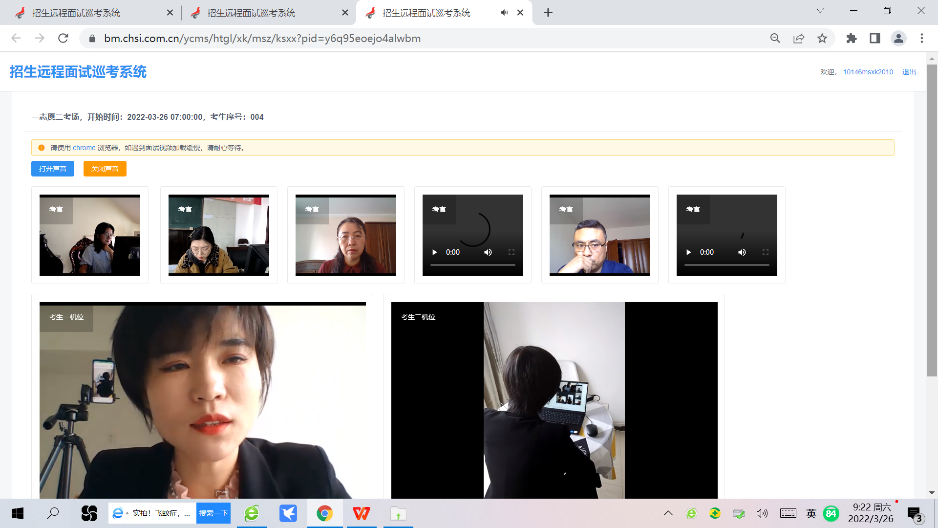Open Chrome three-dot menu
The image size is (938, 528).
pos(922,38)
